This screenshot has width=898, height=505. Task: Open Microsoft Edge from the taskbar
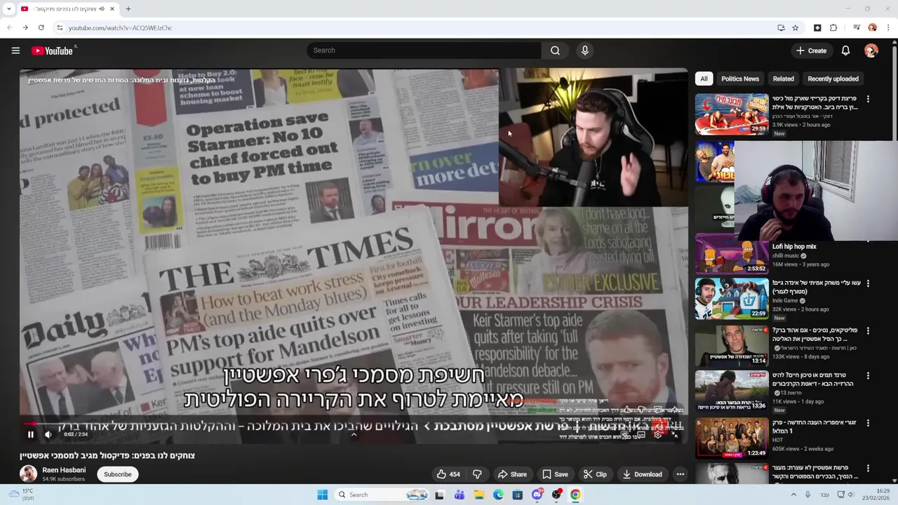tap(498, 494)
